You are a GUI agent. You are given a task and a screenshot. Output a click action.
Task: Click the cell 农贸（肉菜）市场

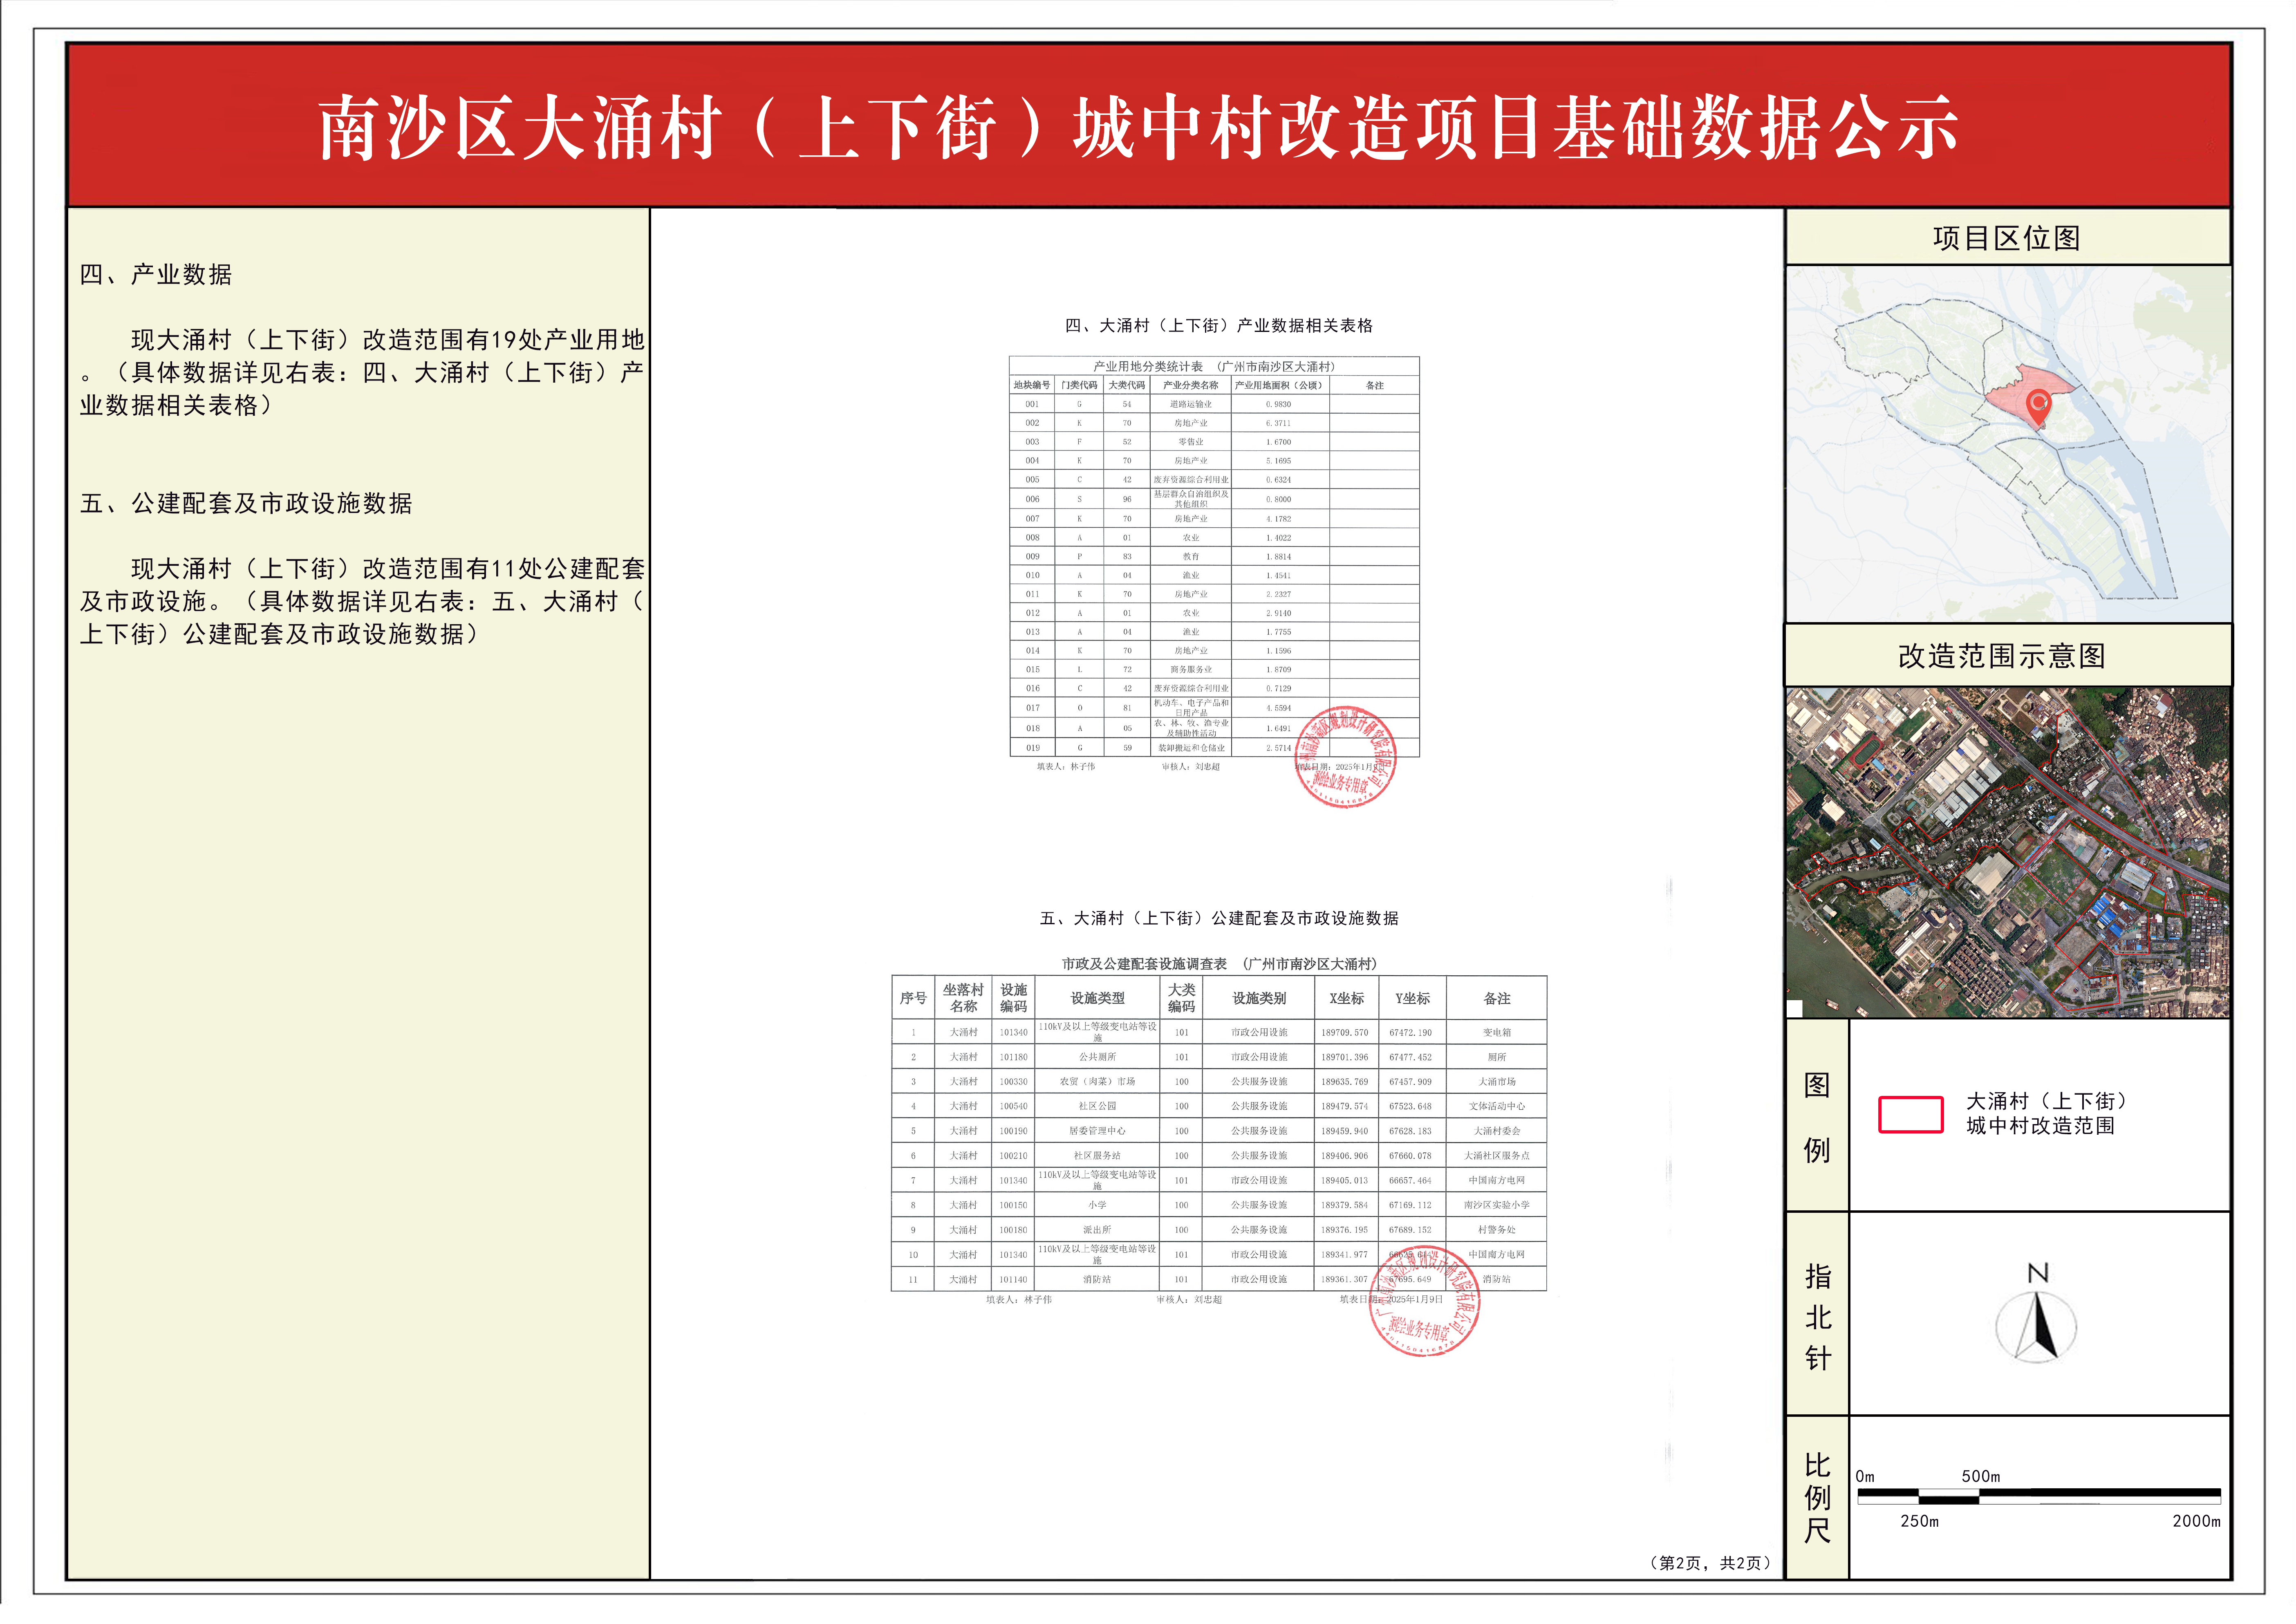tap(1097, 1082)
